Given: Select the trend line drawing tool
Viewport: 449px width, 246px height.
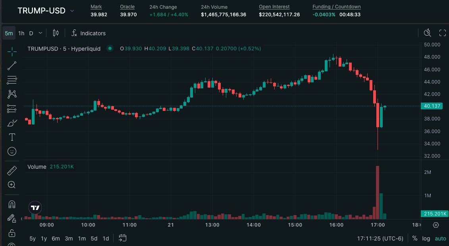Looking at the screenshot, I should point(12,66).
